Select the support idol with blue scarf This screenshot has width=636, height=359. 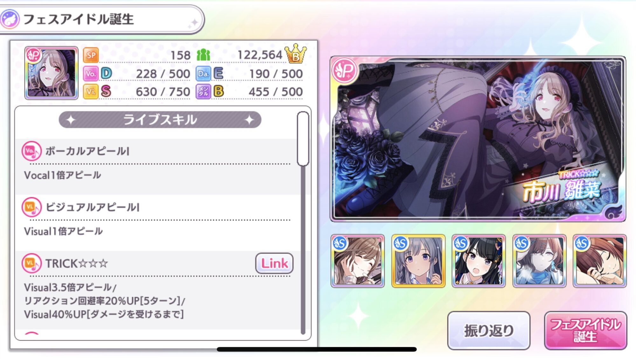(539, 261)
